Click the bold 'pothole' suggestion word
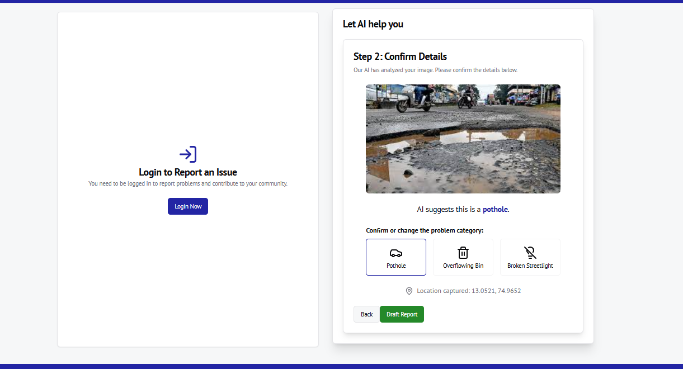Viewport: 683px width, 369px height. [496, 210]
